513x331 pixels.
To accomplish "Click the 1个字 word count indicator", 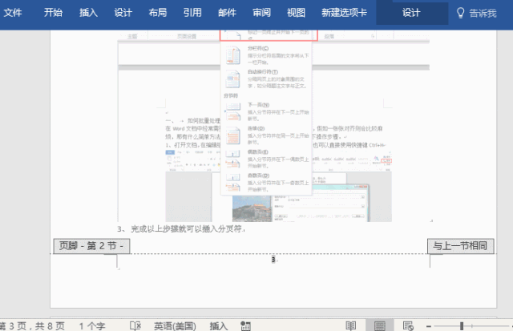I will (92, 326).
